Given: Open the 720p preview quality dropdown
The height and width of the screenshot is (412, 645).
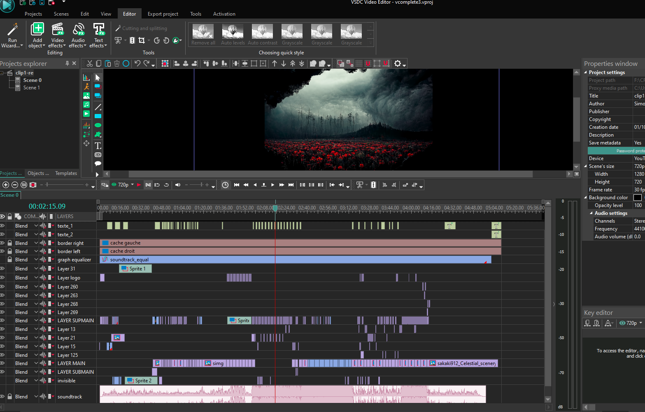Looking at the screenshot, I should pyautogui.click(x=132, y=185).
